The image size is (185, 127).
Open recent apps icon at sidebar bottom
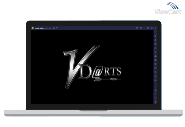(155, 102)
